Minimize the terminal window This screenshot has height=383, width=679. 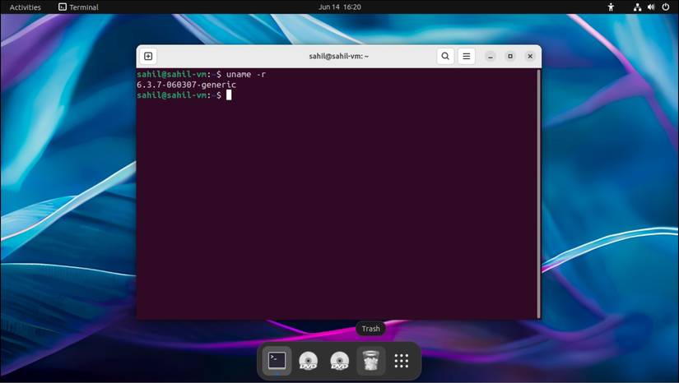[491, 57]
